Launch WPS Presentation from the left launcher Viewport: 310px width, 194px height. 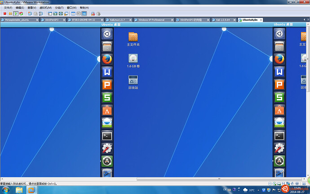tap(107, 84)
